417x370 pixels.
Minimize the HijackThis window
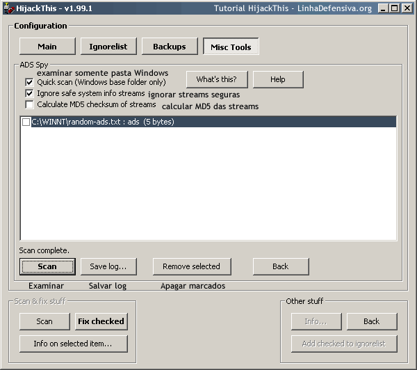[x=383, y=8]
